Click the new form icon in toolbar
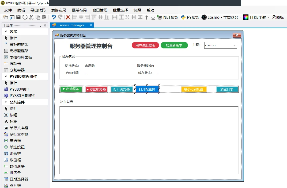 click(6, 17)
